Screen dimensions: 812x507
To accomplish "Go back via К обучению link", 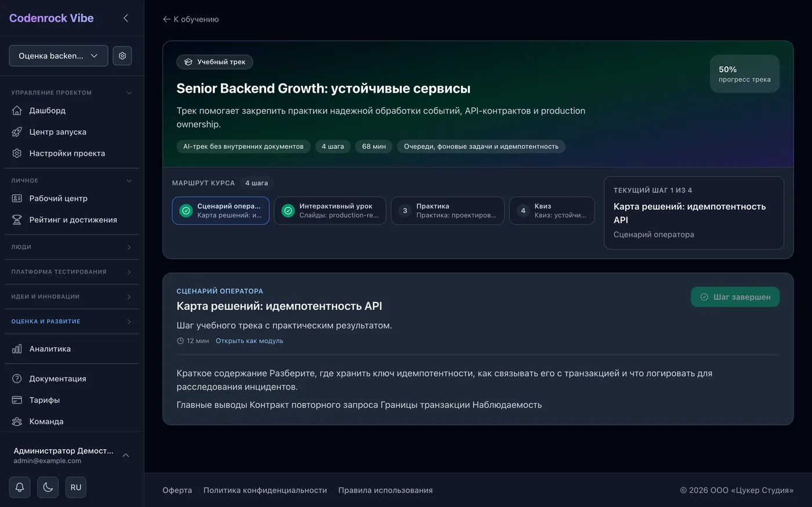I will [191, 19].
